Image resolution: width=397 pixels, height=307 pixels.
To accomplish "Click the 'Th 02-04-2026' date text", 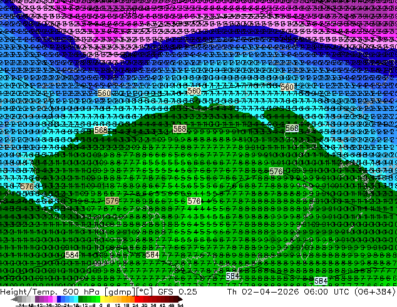I will [263, 292].
